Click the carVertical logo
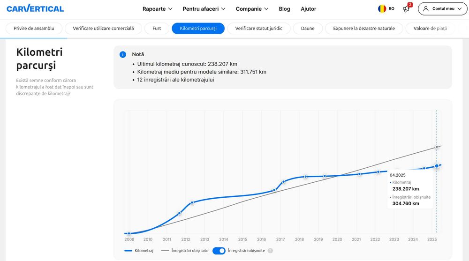469x261 pixels. (35, 8)
